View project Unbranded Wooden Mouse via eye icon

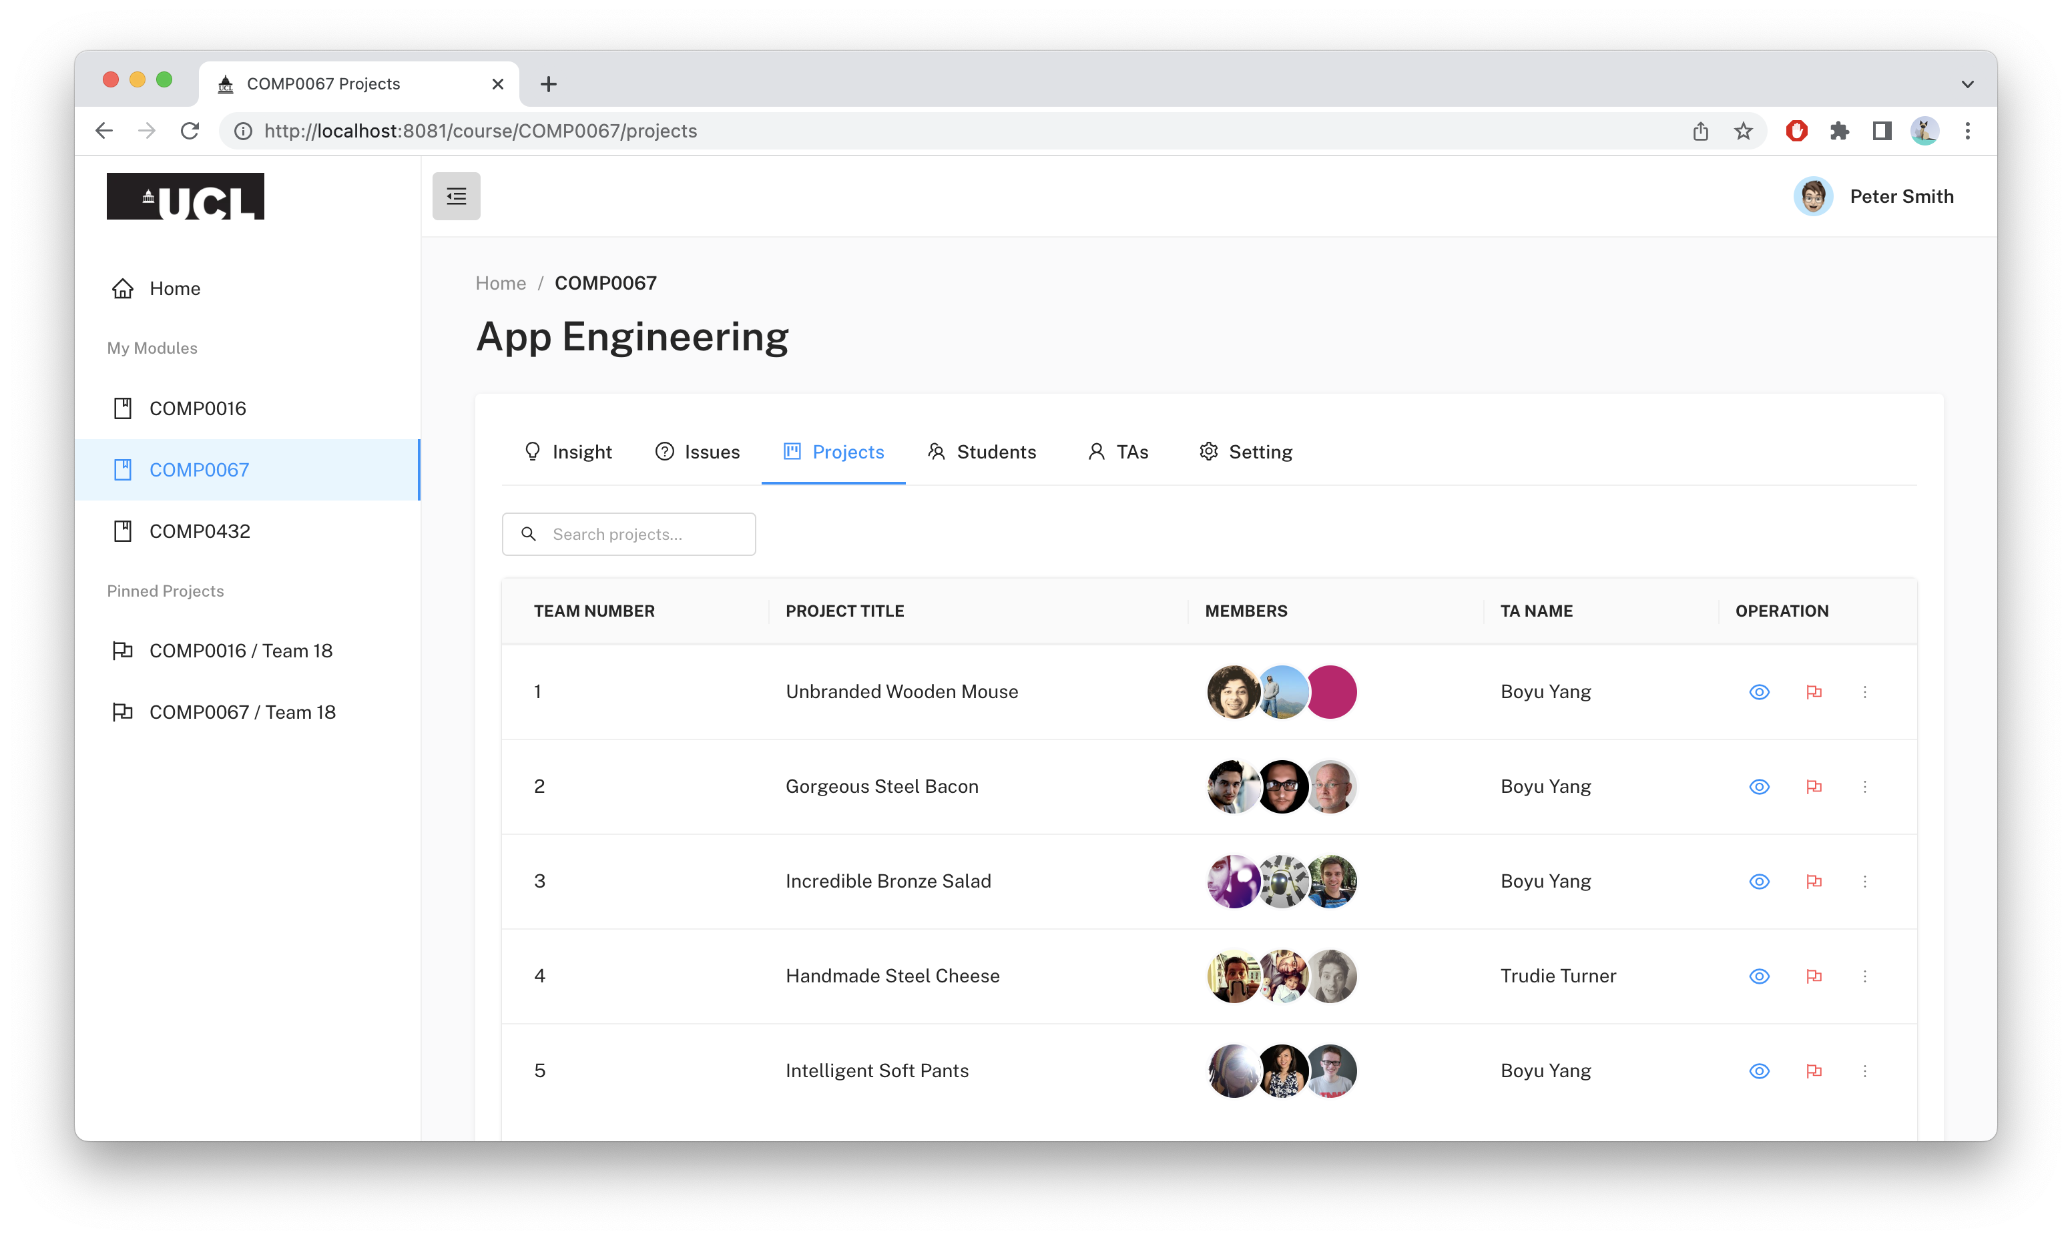click(1760, 692)
